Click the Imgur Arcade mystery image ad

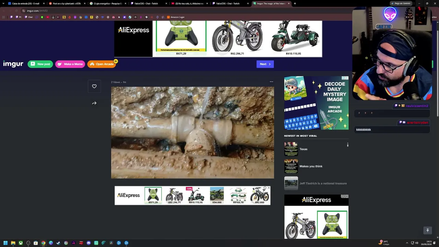tap(316, 103)
